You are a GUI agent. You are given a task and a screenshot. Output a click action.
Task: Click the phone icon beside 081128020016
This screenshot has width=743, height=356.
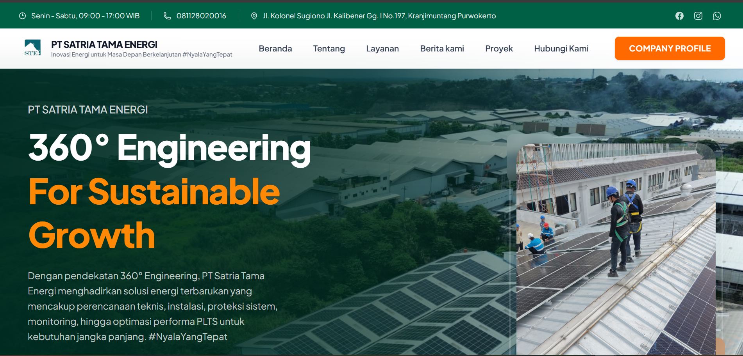[167, 16]
